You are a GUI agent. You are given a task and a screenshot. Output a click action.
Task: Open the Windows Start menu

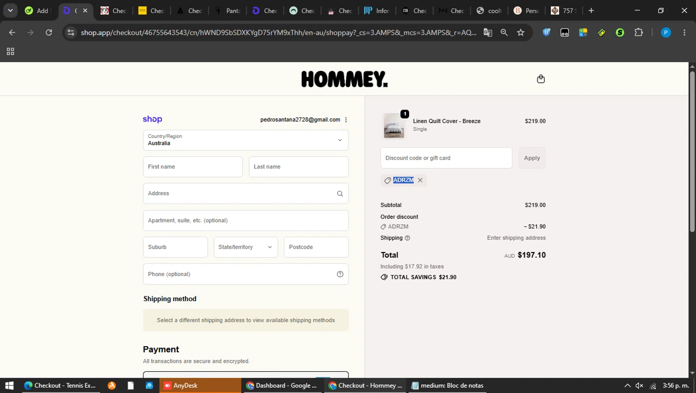pyautogui.click(x=9, y=386)
